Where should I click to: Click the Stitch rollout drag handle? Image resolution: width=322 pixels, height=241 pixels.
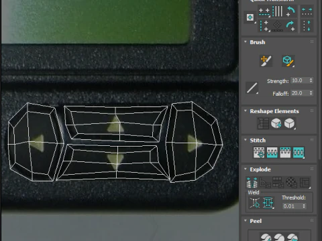pyautogui.click(x=312, y=140)
